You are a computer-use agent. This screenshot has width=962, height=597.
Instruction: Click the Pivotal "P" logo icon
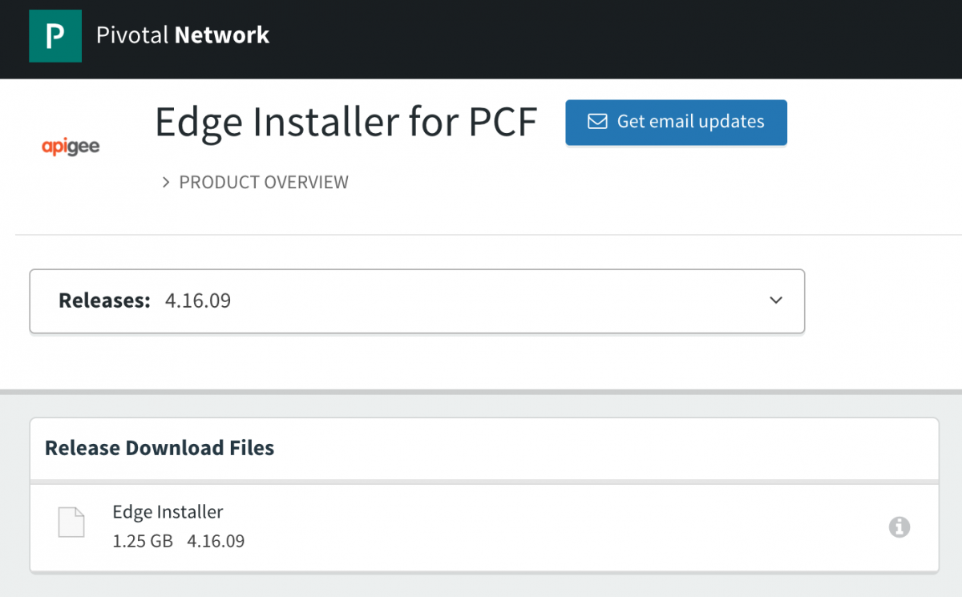(55, 36)
